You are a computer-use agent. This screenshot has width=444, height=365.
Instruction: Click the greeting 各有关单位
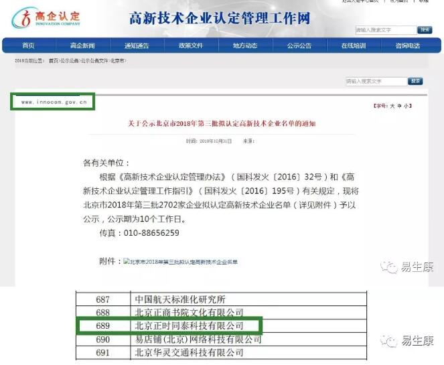click(106, 163)
